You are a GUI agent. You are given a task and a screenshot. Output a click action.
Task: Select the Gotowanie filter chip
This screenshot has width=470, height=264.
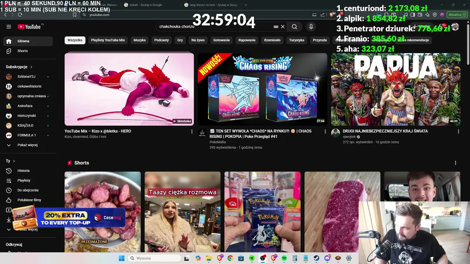(221, 40)
